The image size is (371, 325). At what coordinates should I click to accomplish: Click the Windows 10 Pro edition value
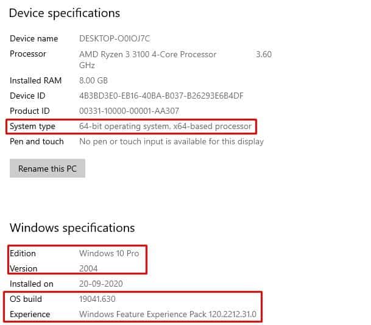[109, 253]
